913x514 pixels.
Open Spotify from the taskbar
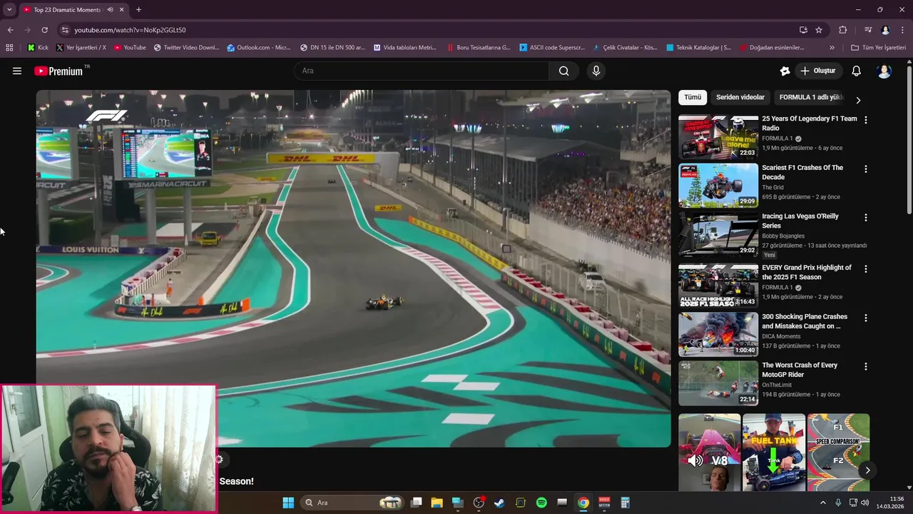[541, 503]
